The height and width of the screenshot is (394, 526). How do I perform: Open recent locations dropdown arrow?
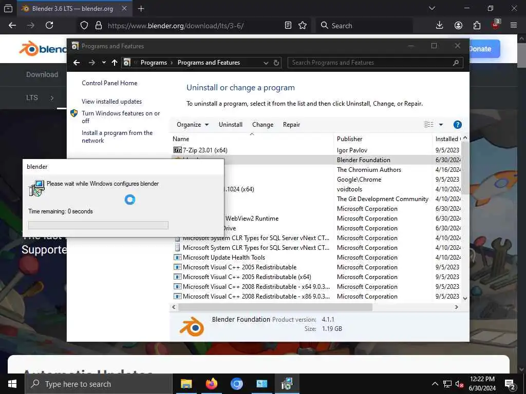pyautogui.click(x=104, y=63)
